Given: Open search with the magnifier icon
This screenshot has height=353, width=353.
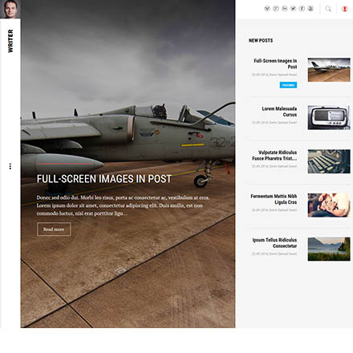Looking at the screenshot, I should point(328,9).
